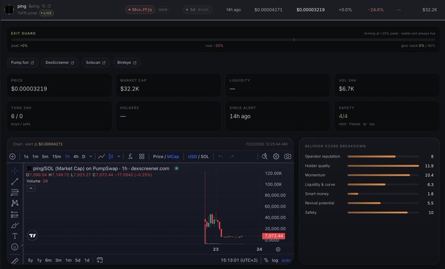The image size is (445, 269).
Task: Open the chart style dropdown arrow
Action: 119,157
